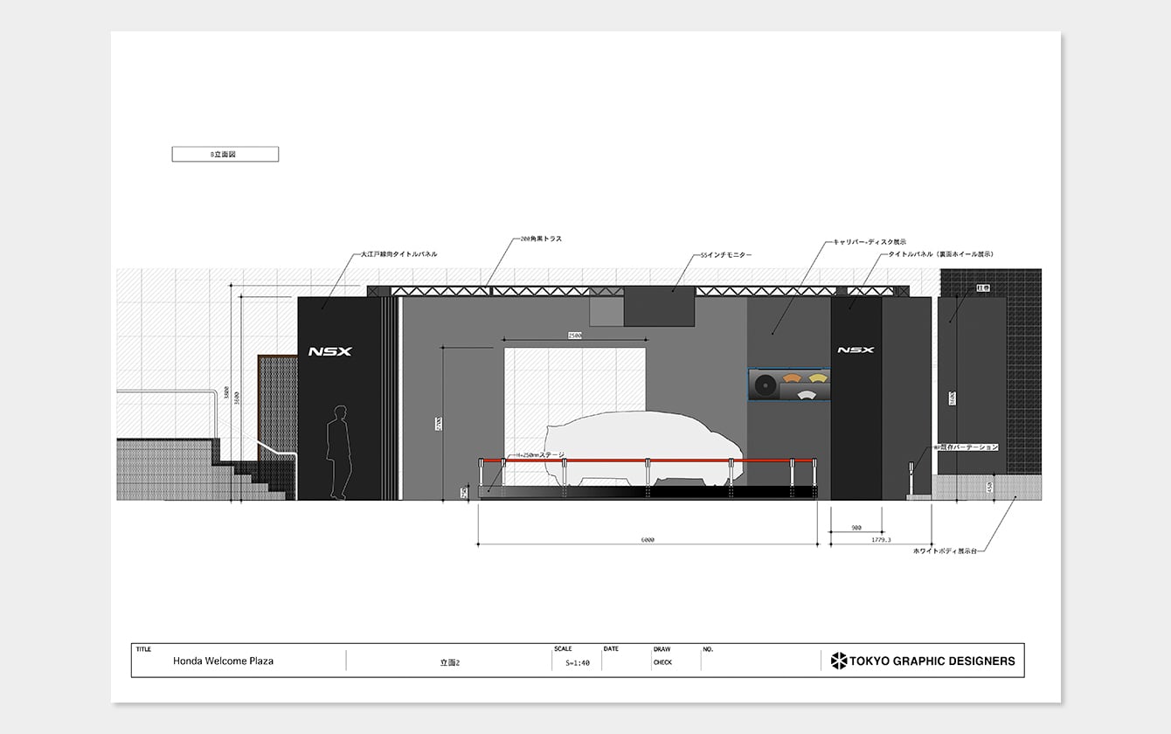Image resolution: width=1171 pixels, height=734 pixels.
Task: Click the 'SCALE' field header
Action: point(563,649)
